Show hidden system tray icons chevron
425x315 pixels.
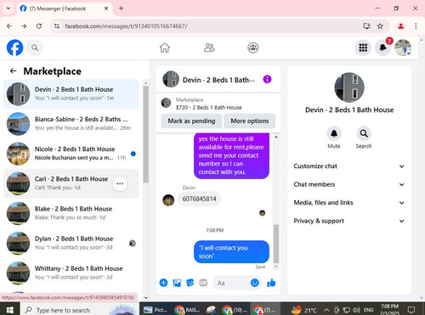point(326,310)
